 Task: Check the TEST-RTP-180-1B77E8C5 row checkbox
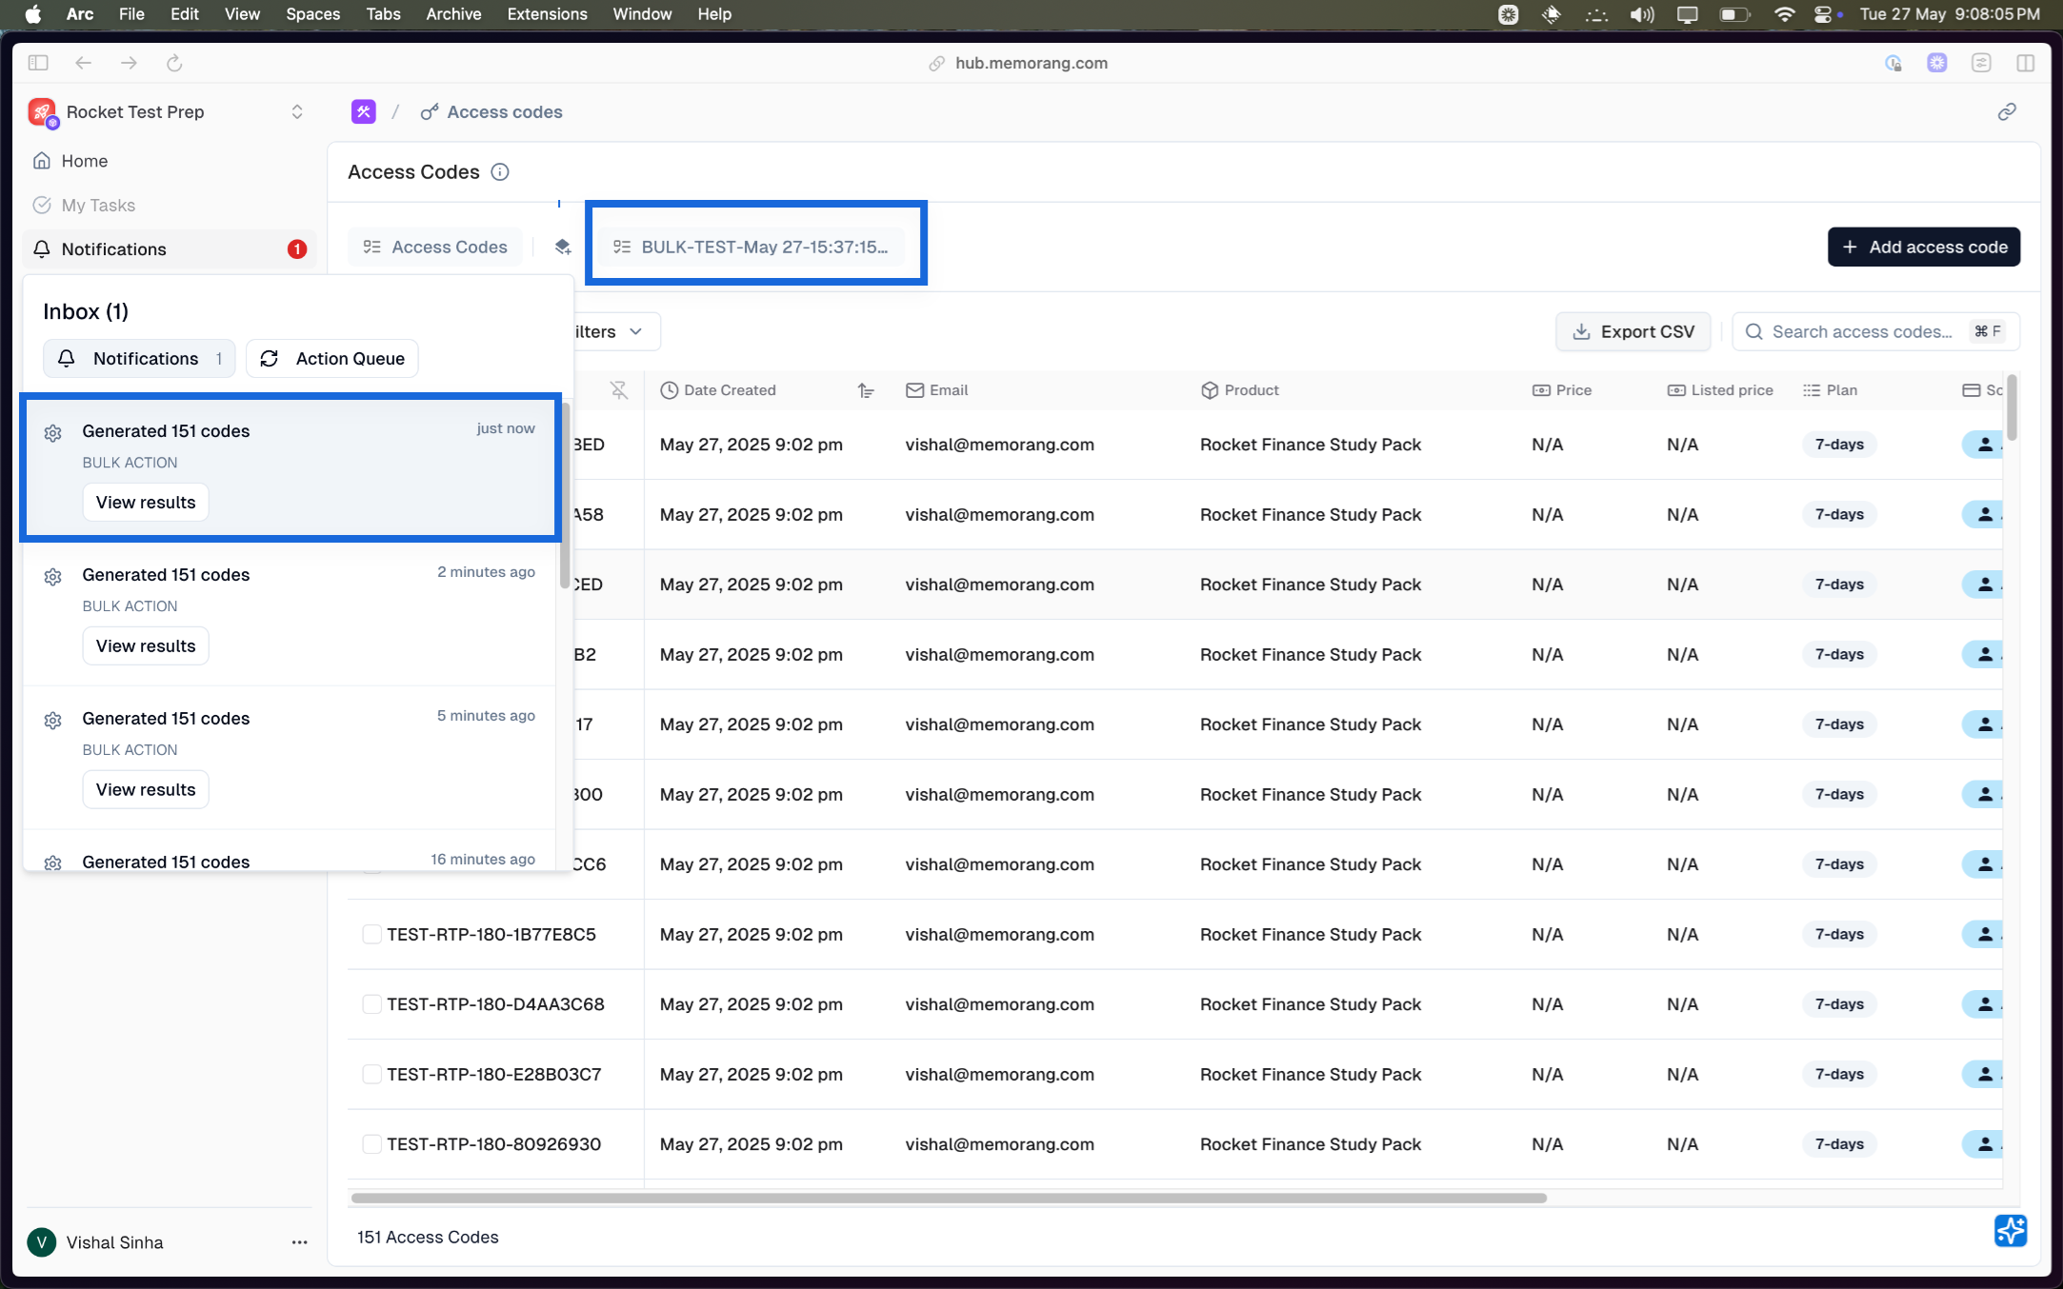(371, 934)
